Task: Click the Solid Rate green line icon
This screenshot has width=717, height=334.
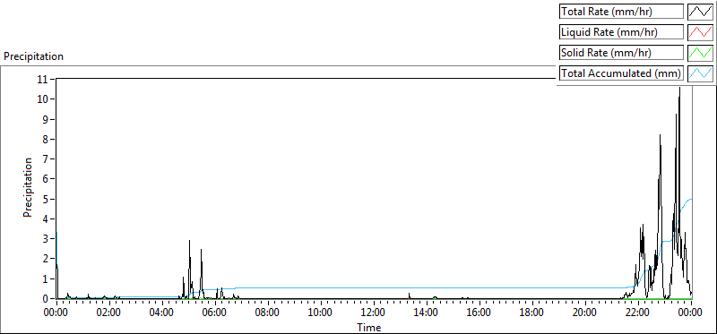Action: [700, 53]
